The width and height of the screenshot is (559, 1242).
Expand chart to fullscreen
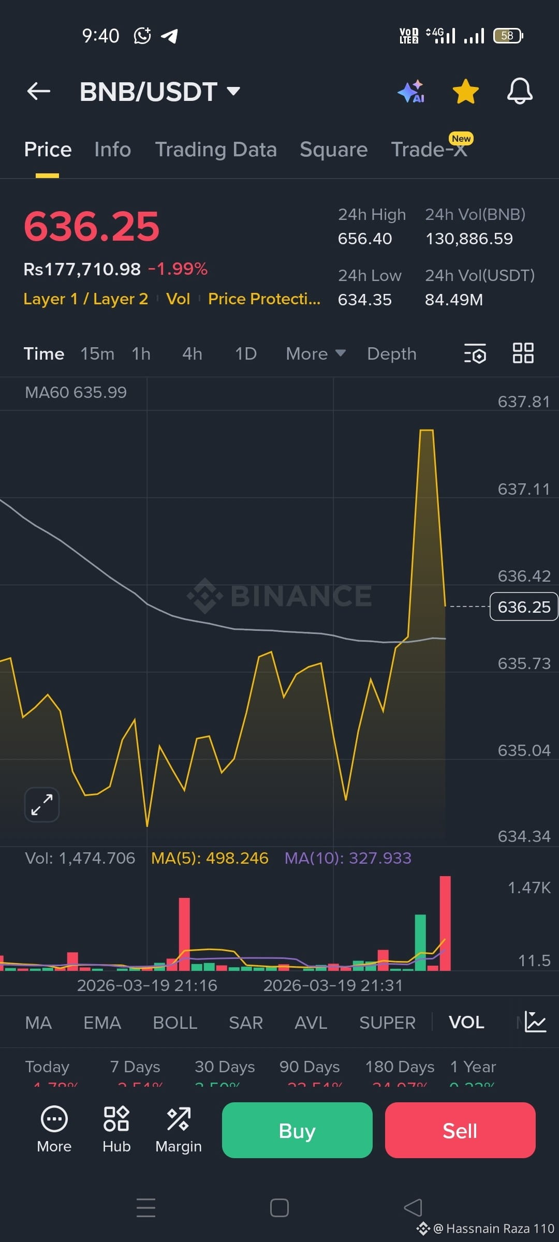point(42,805)
